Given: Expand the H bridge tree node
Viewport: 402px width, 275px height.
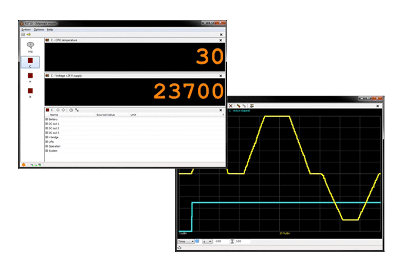Looking at the screenshot, I should click(47, 137).
